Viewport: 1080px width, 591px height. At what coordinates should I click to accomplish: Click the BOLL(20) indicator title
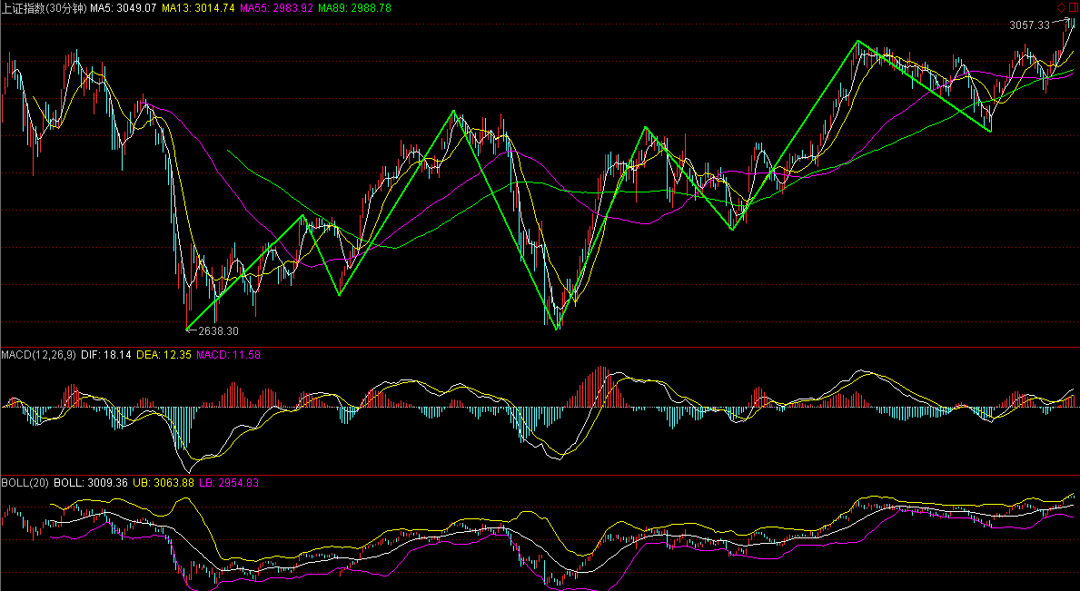[25, 483]
